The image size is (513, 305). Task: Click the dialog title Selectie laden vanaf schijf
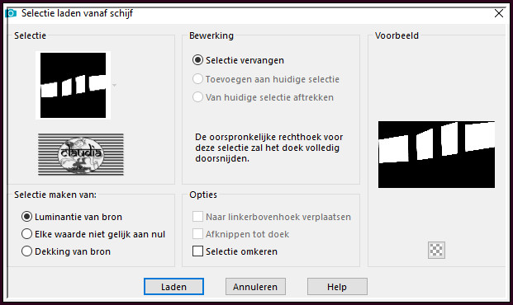(77, 13)
